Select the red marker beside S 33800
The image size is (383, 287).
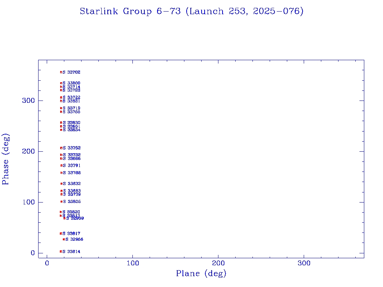pyautogui.click(x=61, y=83)
